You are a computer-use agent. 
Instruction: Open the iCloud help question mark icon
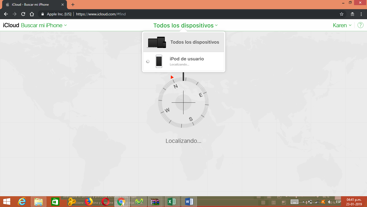click(360, 25)
